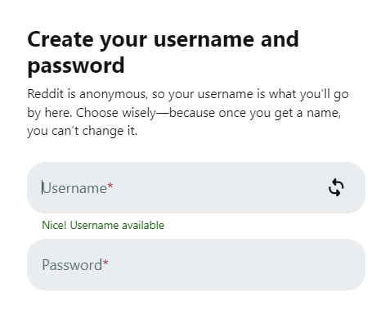Click the 'Username' placeholder label text
390x310 pixels.
point(74,188)
